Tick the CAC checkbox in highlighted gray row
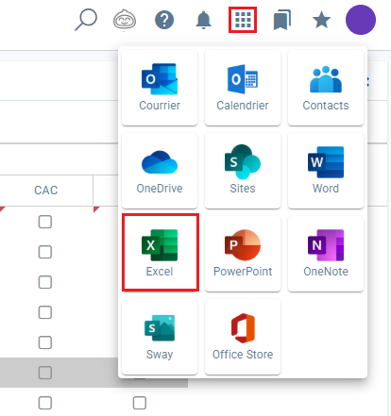Viewport: 391px width, 416px height. (x=45, y=373)
